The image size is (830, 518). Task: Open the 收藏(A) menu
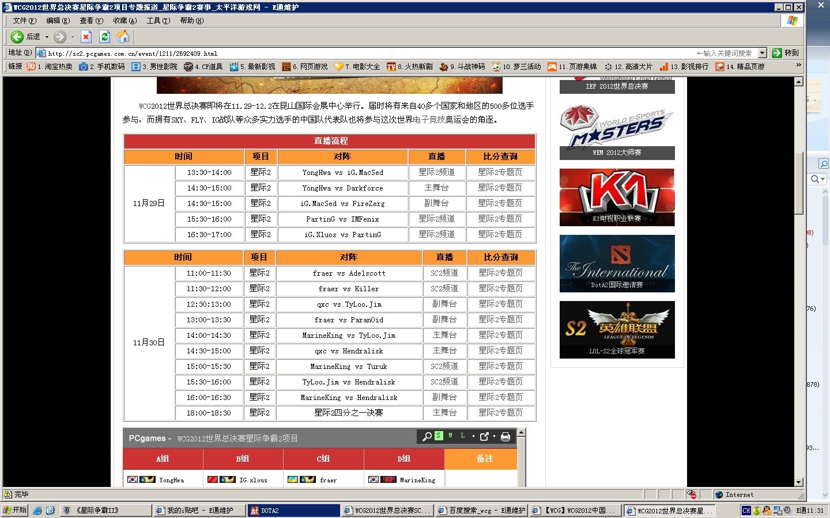pyautogui.click(x=124, y=21)
